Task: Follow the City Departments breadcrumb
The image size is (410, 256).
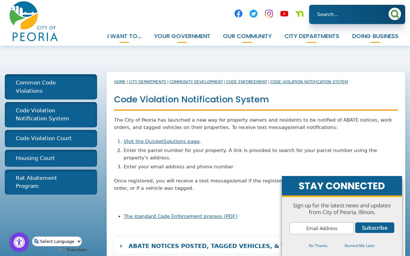Action: click(x=147, y=82)
